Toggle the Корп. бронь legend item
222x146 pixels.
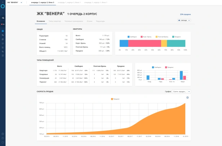pyautogui.click(x=146, y=37)
